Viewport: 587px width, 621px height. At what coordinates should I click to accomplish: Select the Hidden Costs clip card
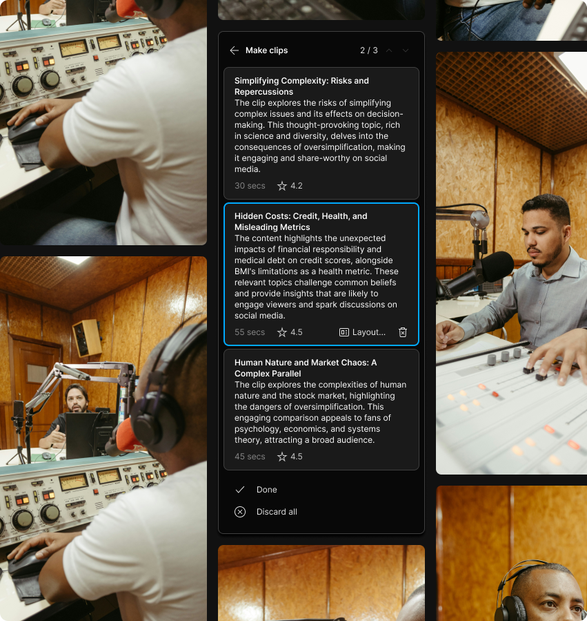coord(321,274)
